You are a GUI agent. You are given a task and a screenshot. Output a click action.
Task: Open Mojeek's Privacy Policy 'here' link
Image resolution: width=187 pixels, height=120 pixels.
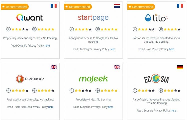111,107
